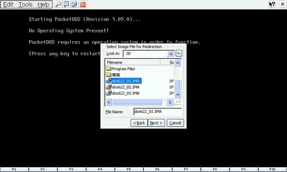
Task: Click the Next button
Action: point(156,123)
